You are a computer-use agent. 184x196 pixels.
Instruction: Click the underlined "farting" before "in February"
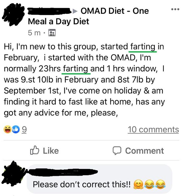[143, 47]
